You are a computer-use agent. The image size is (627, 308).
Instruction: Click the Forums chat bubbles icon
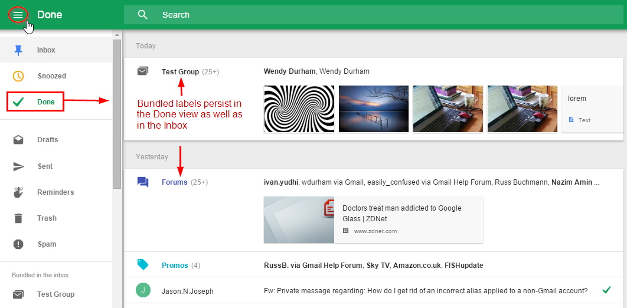click(x=142, y=182)
